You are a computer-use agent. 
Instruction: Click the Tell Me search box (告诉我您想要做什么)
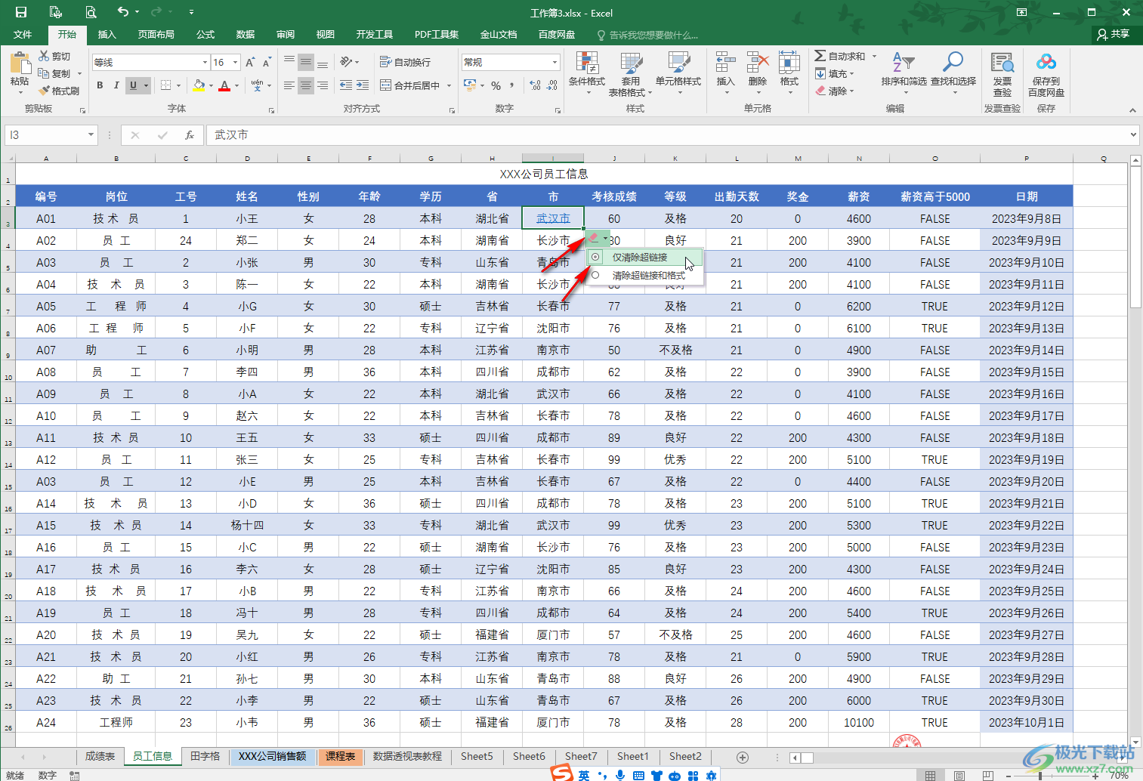(650, 35)
